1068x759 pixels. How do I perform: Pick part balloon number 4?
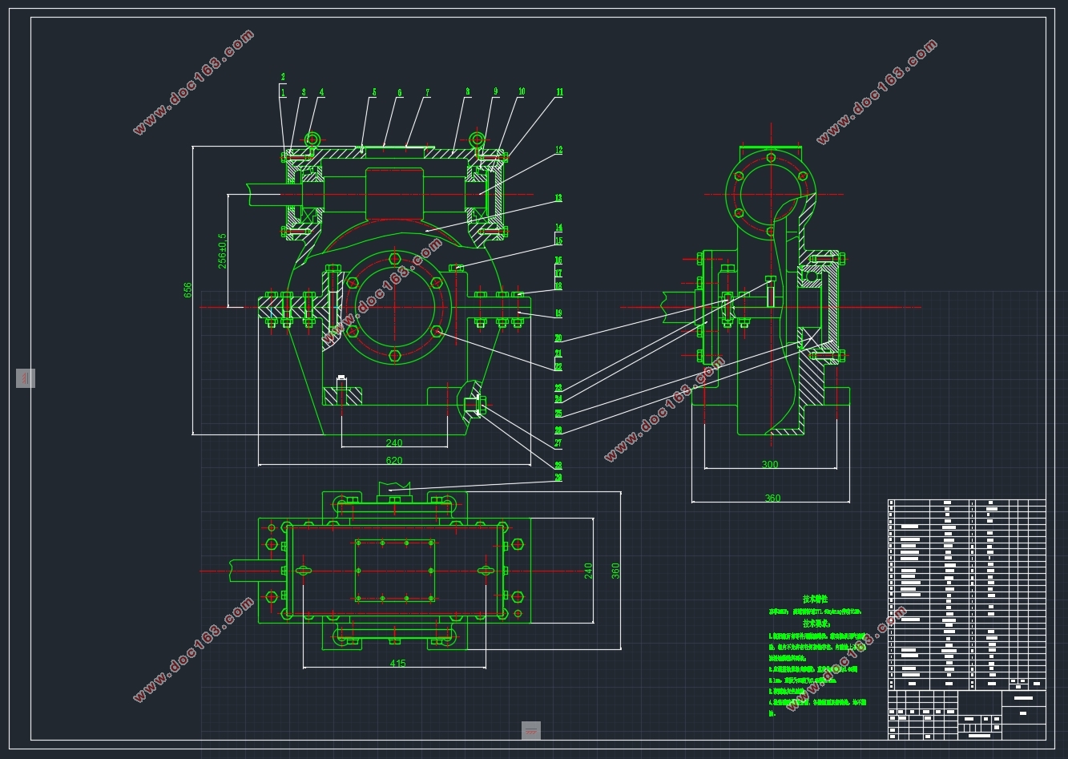321,93
